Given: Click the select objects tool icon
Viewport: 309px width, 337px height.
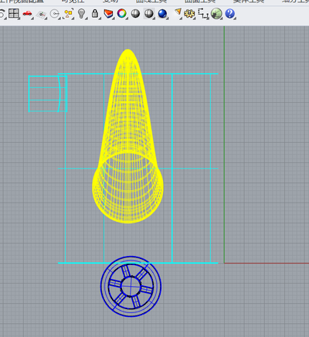Looking at the screenshot, I should [68, 13].
